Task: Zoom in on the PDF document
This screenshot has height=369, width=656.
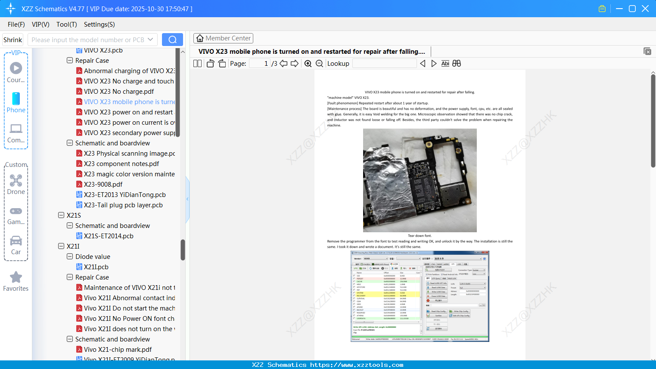Action: click(x=308, y=63)
